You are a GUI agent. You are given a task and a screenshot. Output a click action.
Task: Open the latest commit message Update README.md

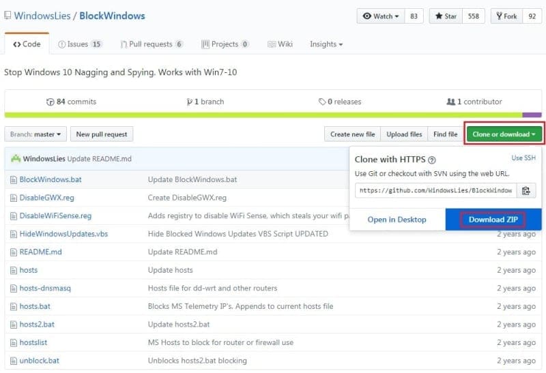click(99, 159)
